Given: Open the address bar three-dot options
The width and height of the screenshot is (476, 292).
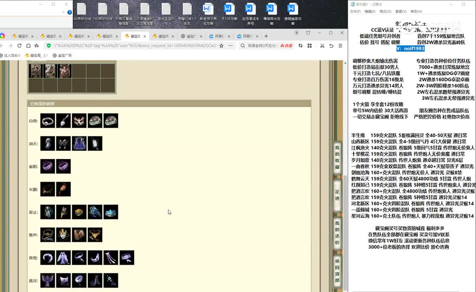Looking at the screenshot, I should [230, 45].
